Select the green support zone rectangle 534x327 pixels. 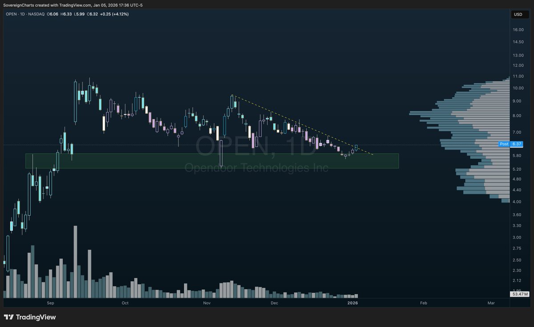click(x=212, y=161)
